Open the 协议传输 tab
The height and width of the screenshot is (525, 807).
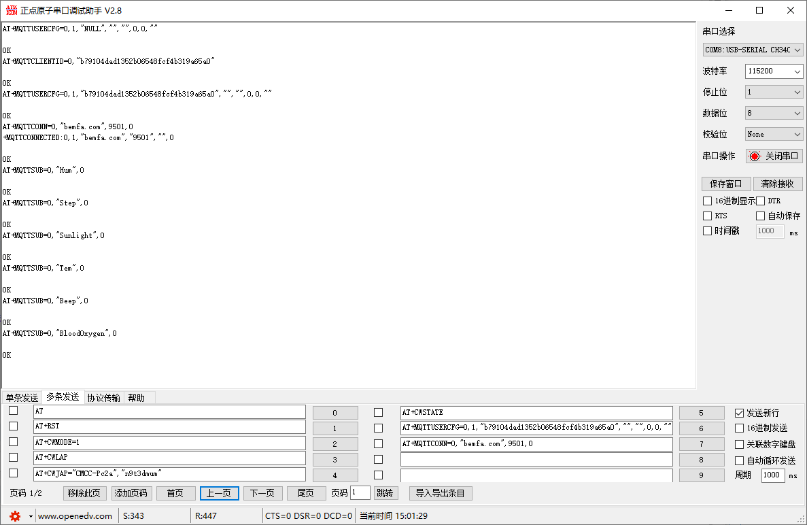[103, 398]
